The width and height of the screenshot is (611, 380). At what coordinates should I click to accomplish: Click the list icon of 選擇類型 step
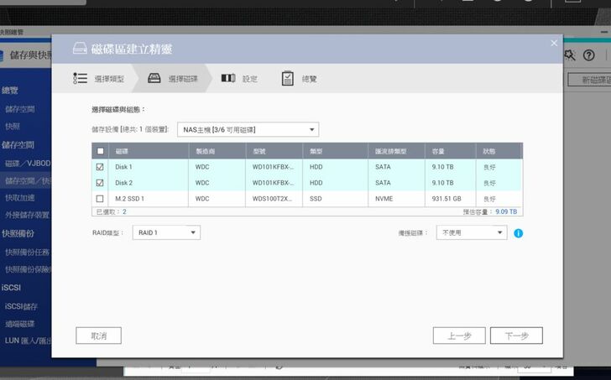coord(80,78)
